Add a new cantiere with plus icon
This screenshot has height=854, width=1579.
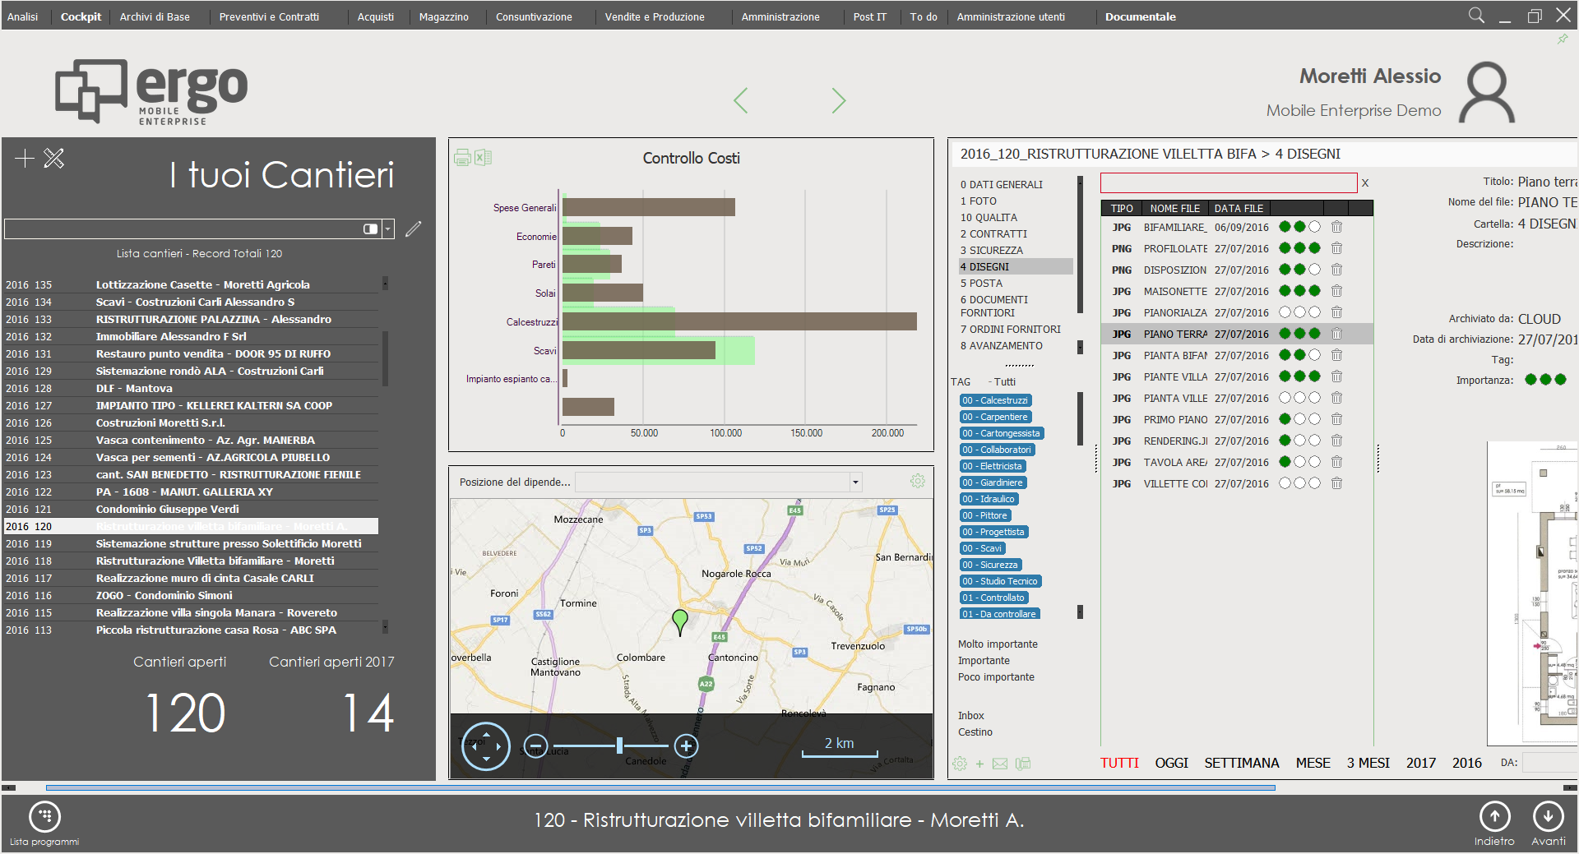click(25, 158)
